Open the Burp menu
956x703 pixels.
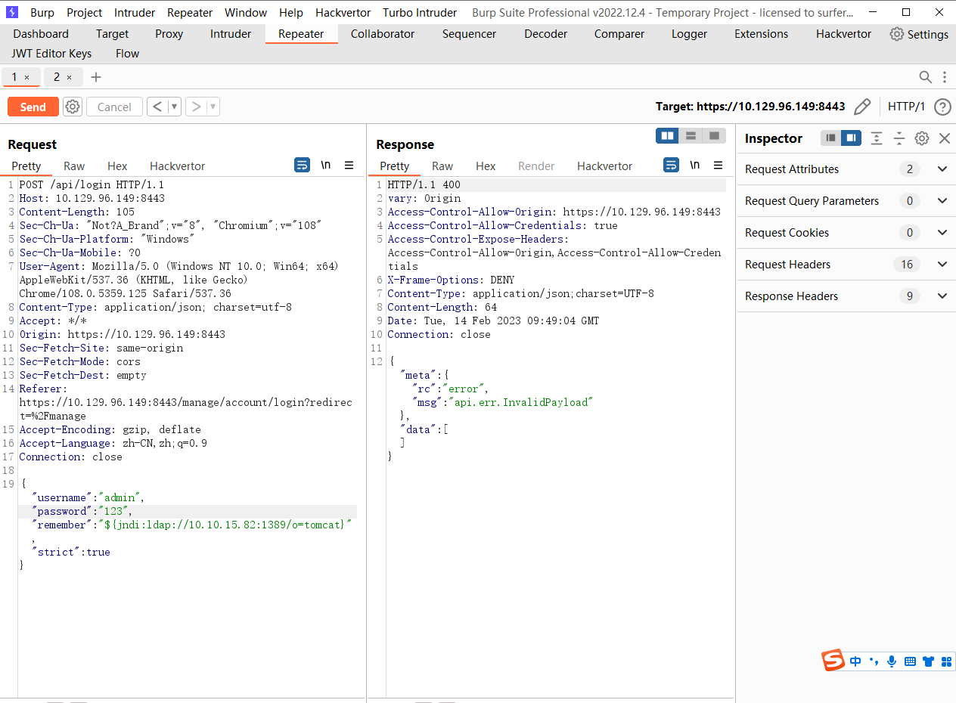click(42, 12)
